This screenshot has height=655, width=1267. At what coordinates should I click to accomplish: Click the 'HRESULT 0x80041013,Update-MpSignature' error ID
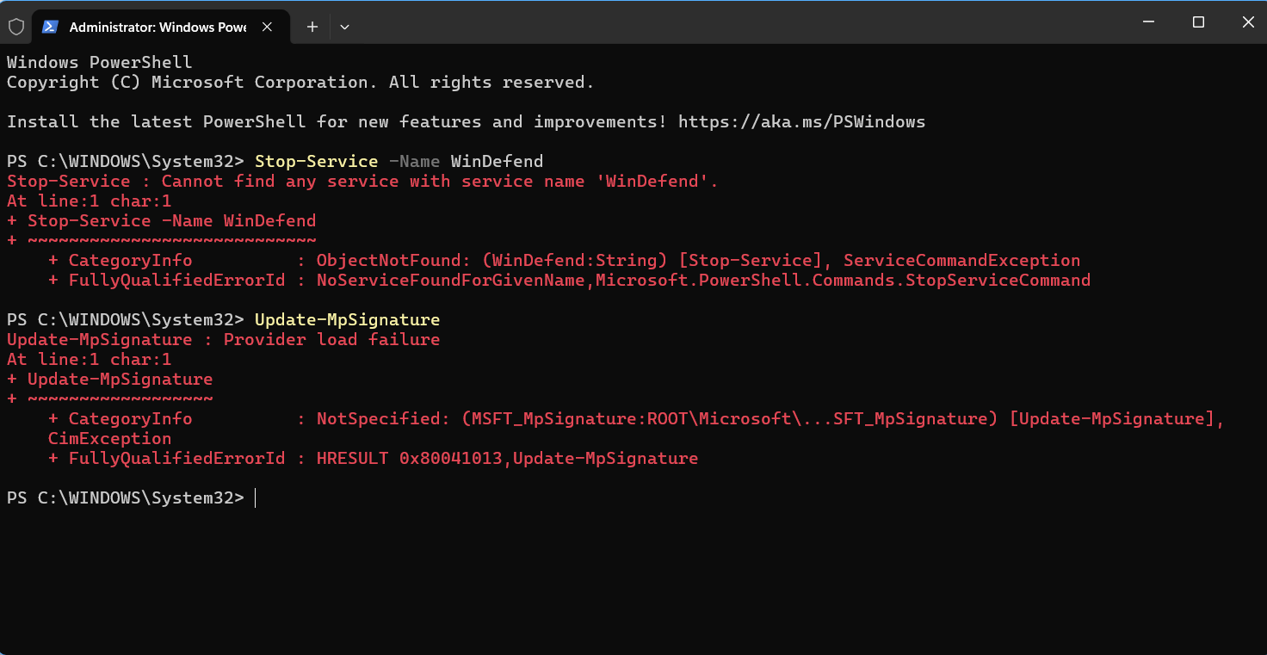(x=507, y=458)
